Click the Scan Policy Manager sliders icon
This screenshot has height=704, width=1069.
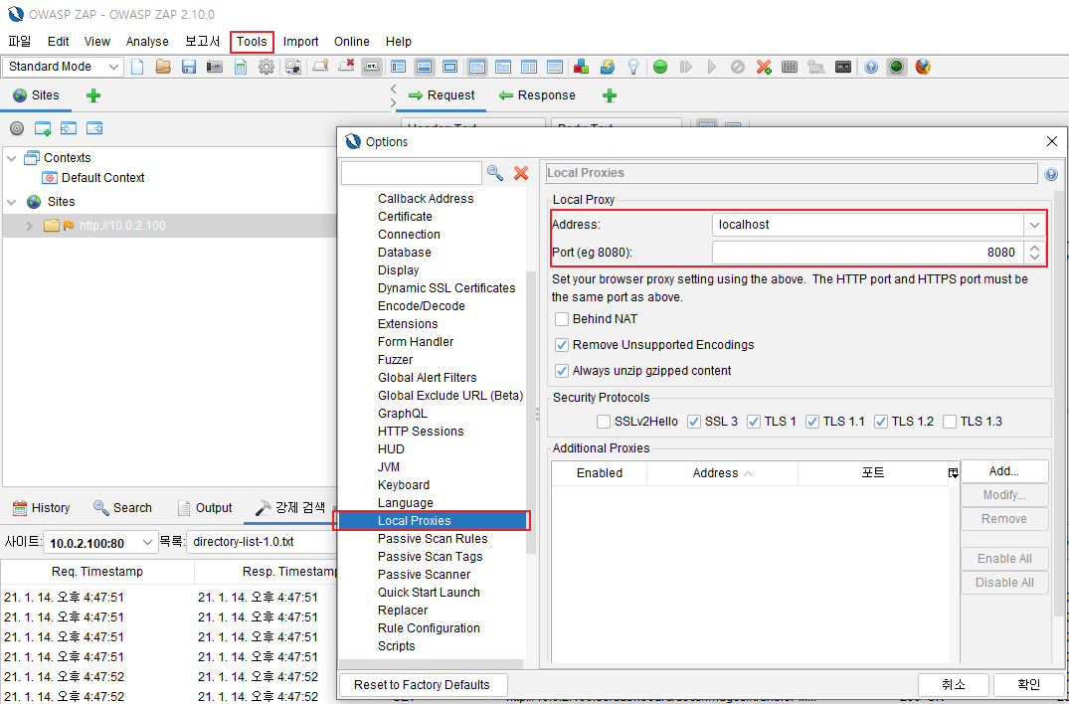click(x=790, y=67)
